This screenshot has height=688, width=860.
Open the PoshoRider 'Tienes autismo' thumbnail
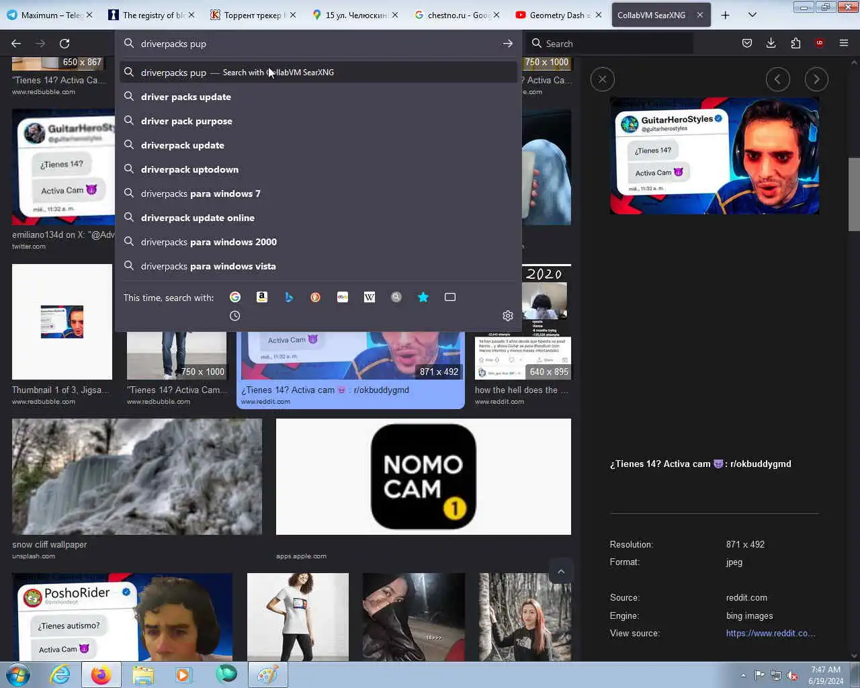122,617
